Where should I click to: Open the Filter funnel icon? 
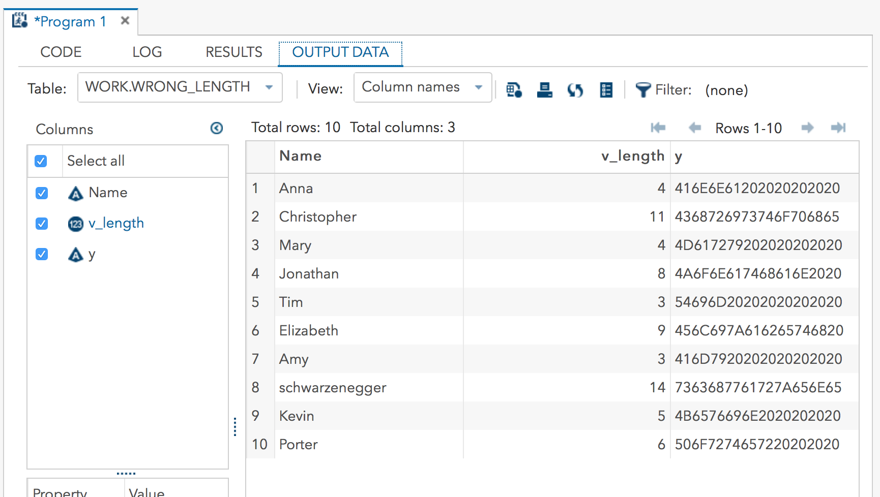(x=643, y=90)
